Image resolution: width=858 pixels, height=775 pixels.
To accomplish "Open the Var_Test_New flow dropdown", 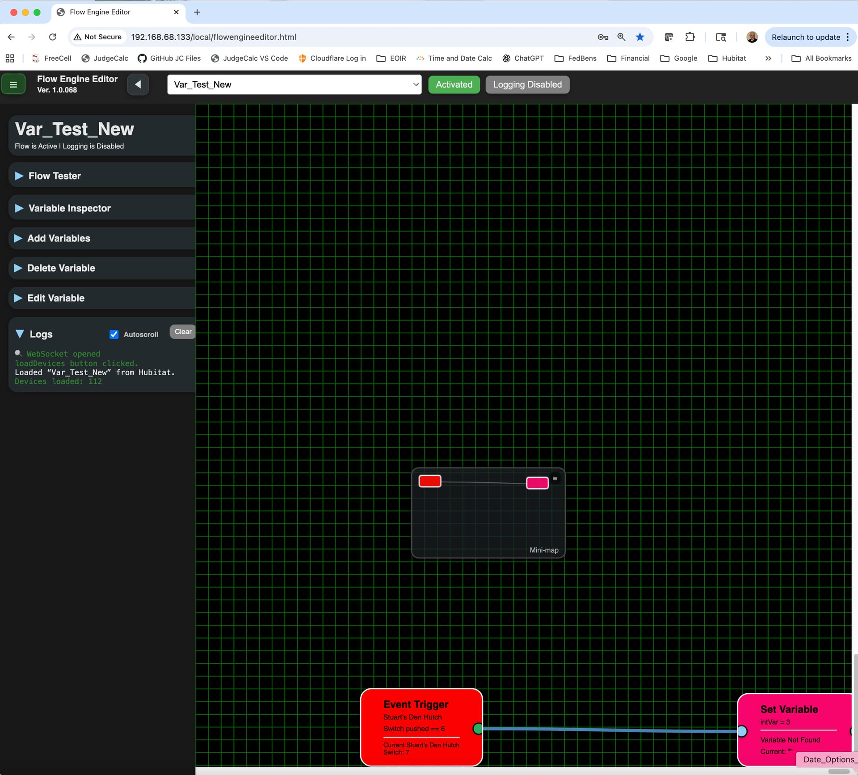I will coord(294,84).
